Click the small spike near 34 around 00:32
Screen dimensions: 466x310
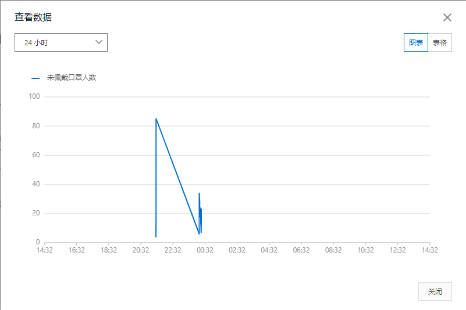199,193
